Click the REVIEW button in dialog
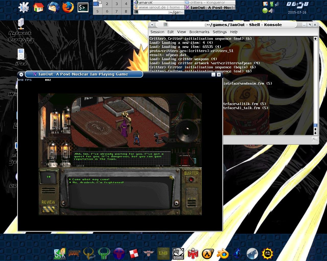The image size is (327, 261). point(48,202)
